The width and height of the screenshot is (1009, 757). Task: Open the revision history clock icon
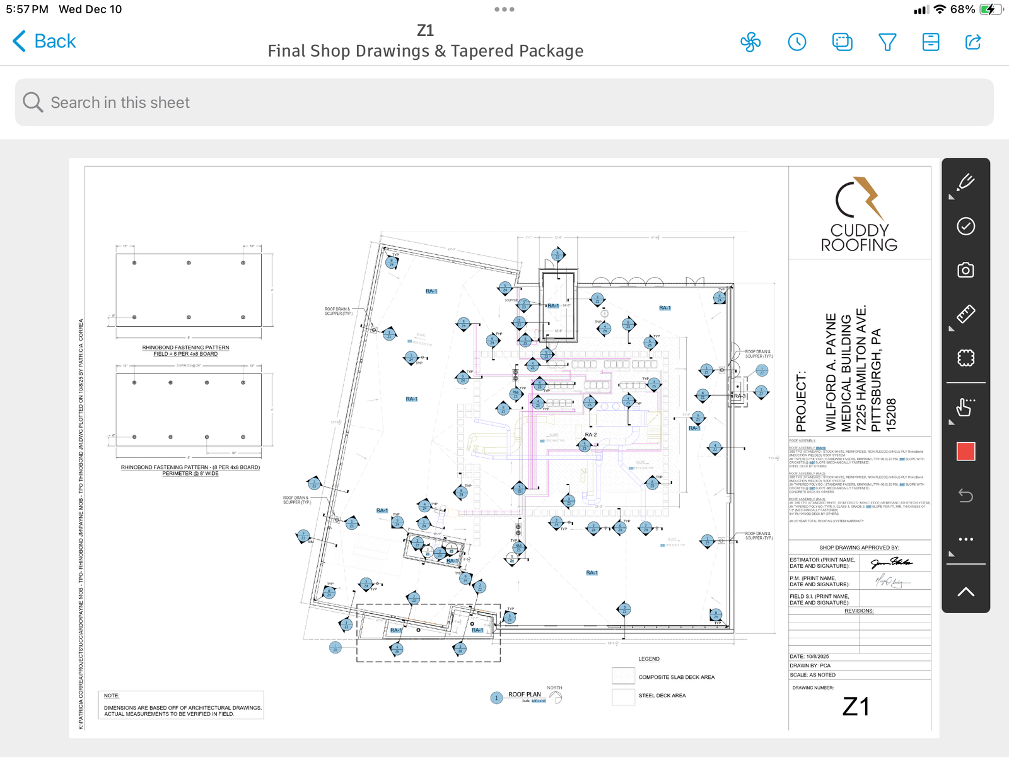point(797,42)
